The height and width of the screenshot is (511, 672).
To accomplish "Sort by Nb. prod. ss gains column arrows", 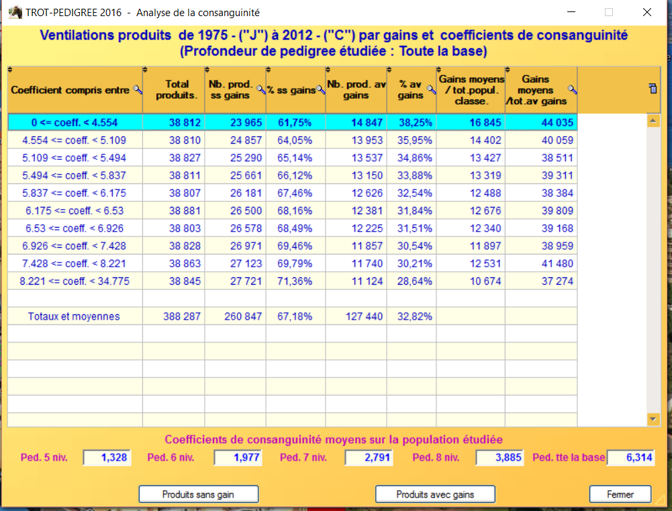I will pyautogui.click(x=207, y=70).
